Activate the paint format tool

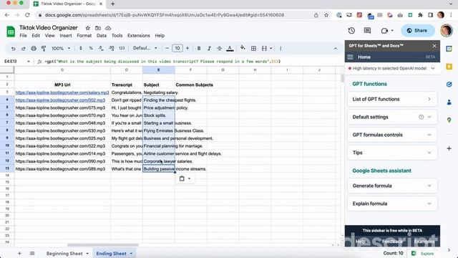tap(44, 49)
